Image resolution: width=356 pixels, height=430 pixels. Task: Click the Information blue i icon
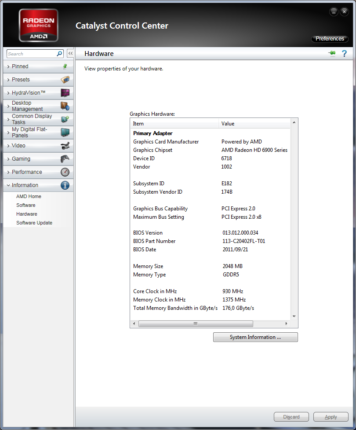pyautogui.click(x=65, y=185)
